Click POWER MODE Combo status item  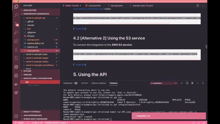[x=56, y=123]
